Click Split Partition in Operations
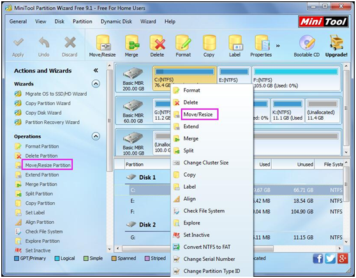 39,194
